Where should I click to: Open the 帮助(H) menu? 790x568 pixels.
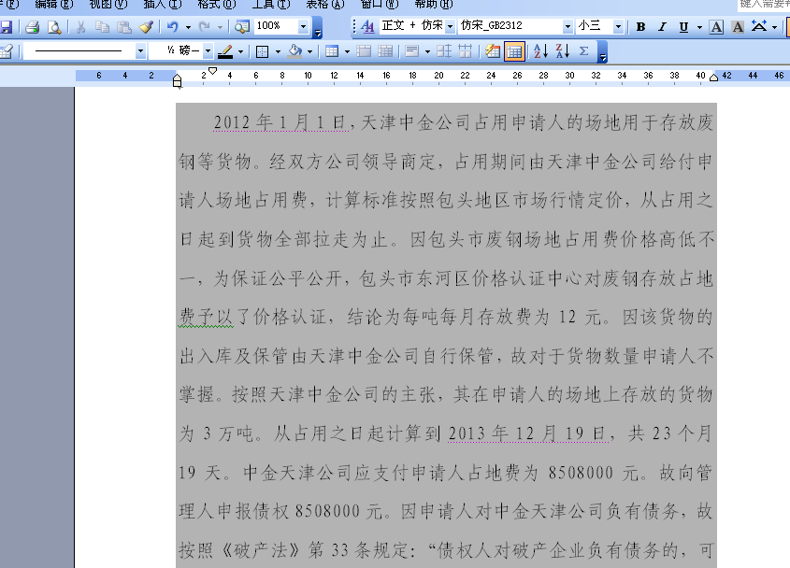433,4
